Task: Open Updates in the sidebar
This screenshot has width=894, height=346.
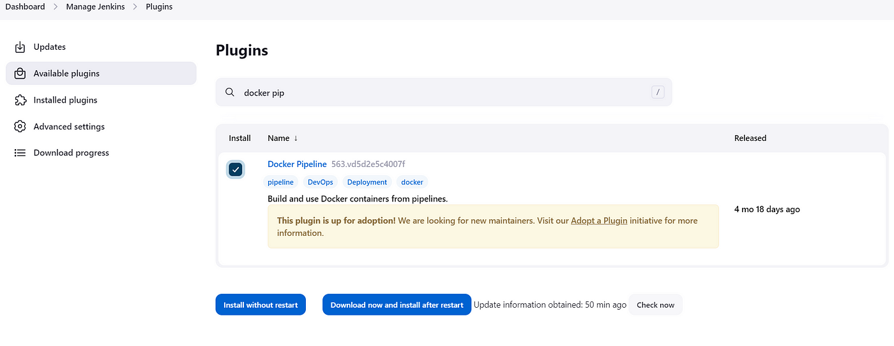Action: [x=101, y=47]
